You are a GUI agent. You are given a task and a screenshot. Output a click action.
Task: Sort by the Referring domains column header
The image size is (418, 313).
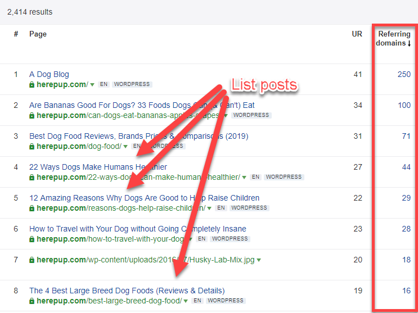pyautogui.click(x=394, y=39)
